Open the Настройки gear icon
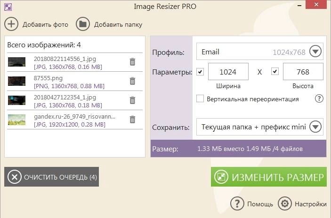The height and width of the screenshot is (218, 331). coord(284,204)
